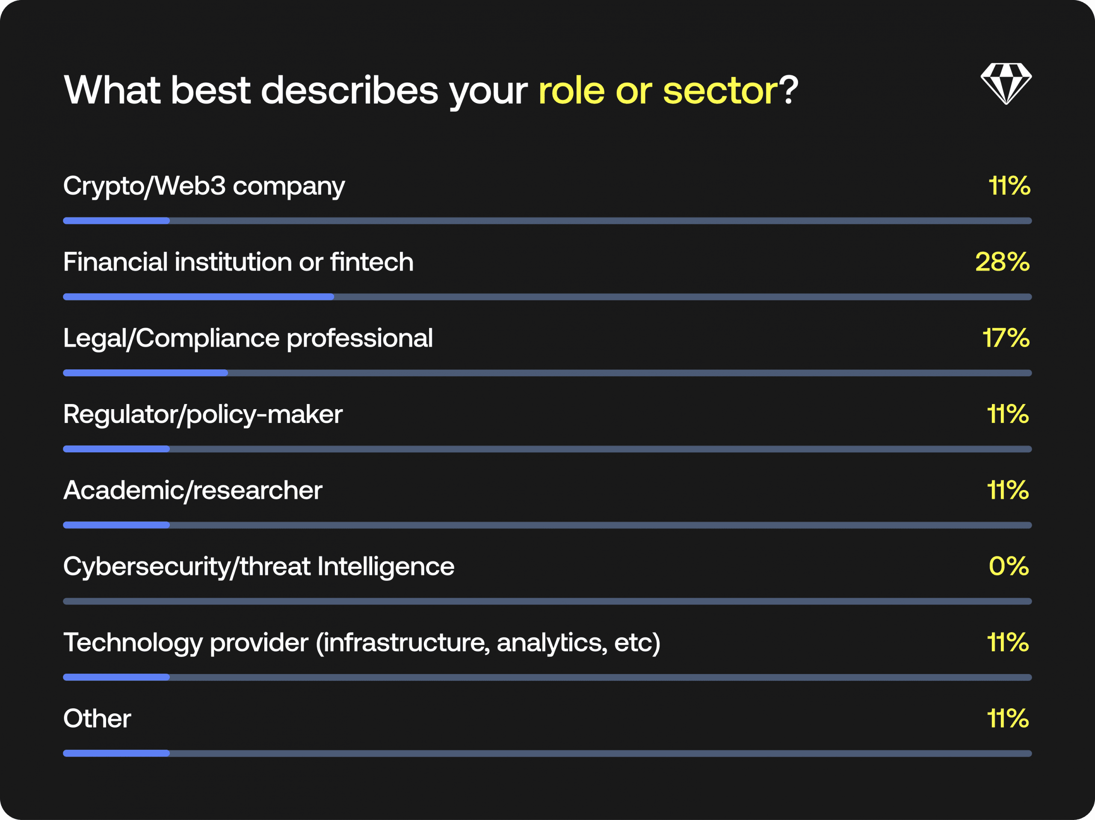This screenshot has width=1095, height=820.
Task: Click the Legal/Compliance progress bar
Action: click(547, 373)
